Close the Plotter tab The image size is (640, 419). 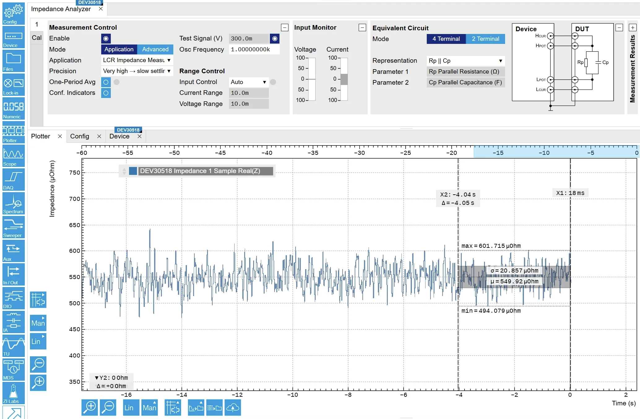point(60,136)
